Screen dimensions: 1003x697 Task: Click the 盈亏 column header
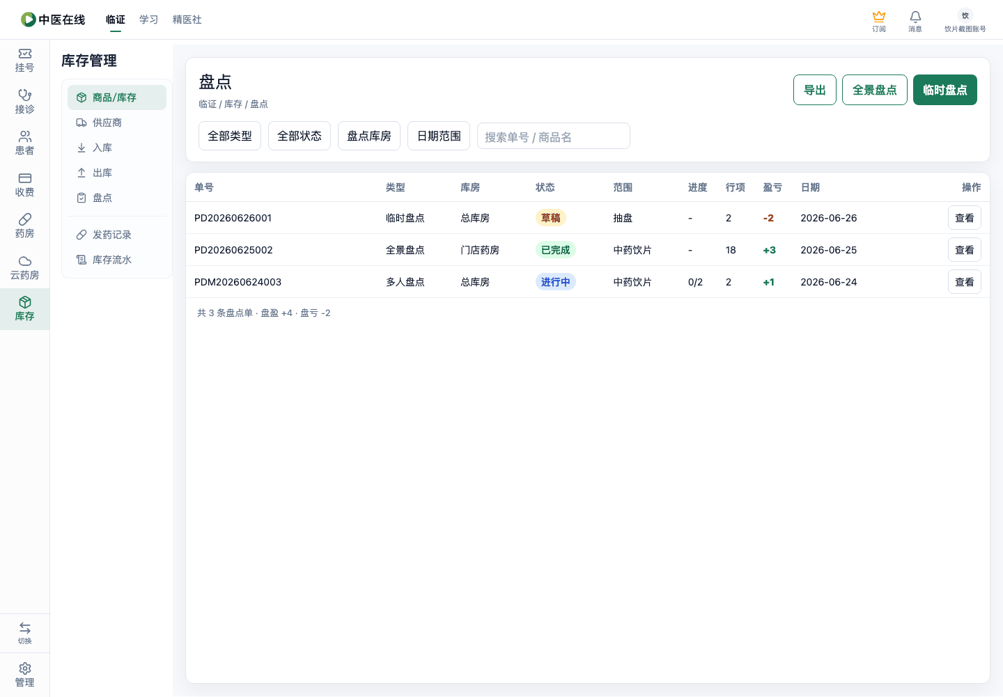[772, 187]
